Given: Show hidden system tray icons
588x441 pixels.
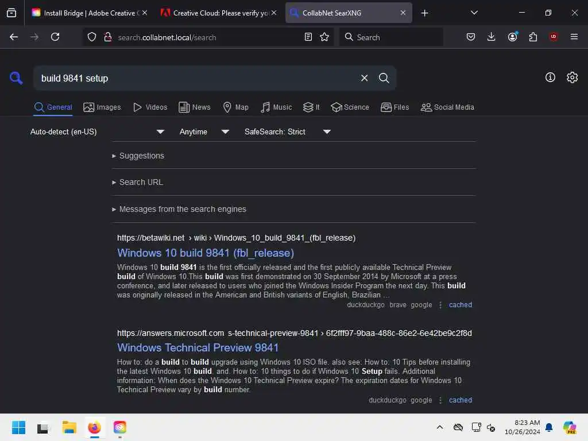Looking at the screenshot, I should 439,427.
